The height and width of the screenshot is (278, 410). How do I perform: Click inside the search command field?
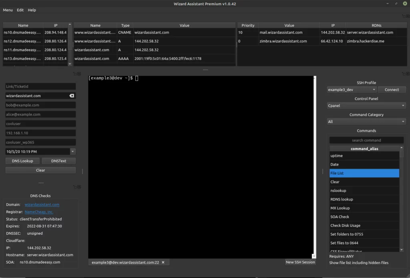click(366, 140)
